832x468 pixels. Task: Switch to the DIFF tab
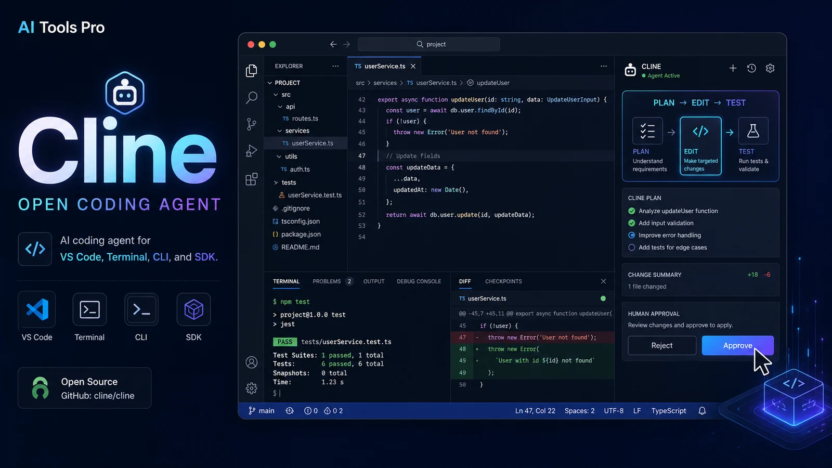click(x=465, y=281)
